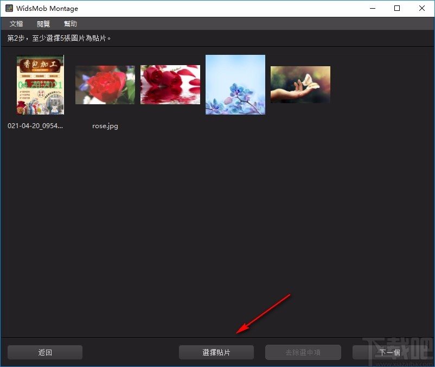Open the 文檔 menu
Image resolution: width=435 pixels, height=367 pixels.
[x=16, y=23]
